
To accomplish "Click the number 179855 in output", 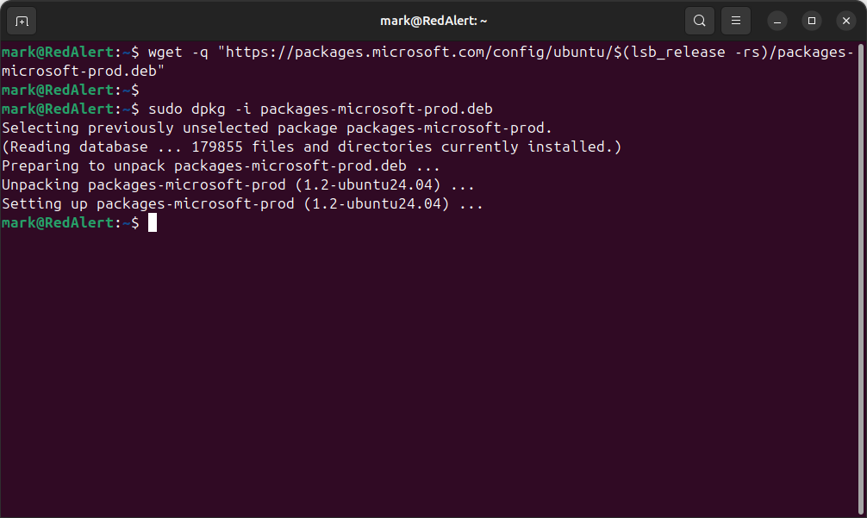I will coord(217,147).
